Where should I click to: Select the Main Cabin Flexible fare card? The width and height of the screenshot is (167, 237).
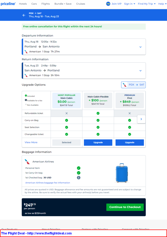[x=98, y=100]
